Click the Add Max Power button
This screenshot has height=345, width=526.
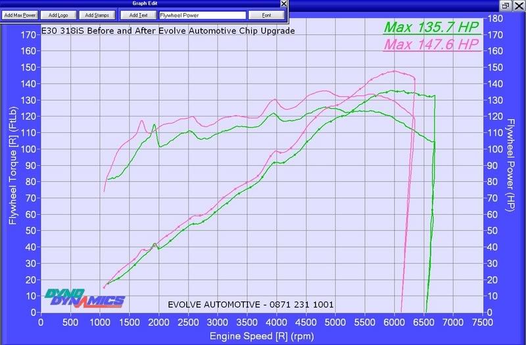[x=20, y=14]
